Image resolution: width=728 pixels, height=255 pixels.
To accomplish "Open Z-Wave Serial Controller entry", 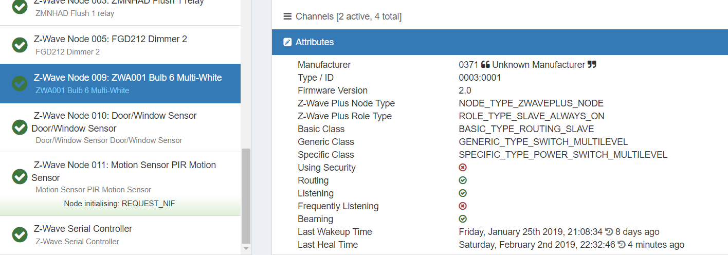I will (83, 229).
